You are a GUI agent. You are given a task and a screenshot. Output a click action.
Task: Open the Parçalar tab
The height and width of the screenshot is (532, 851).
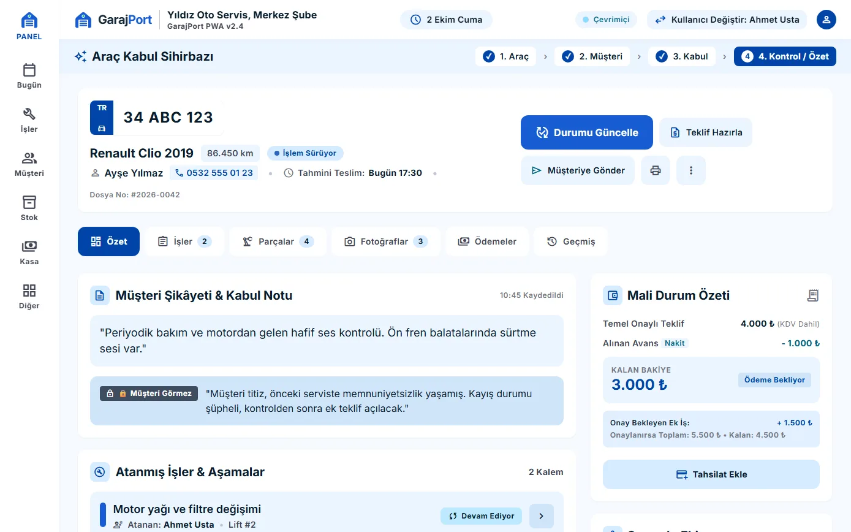click(x=278, y=241)
